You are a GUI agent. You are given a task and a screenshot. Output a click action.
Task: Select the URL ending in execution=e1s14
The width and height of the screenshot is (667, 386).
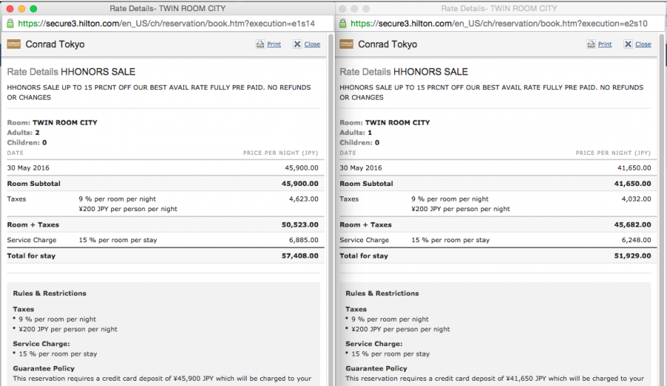point(172,24)
